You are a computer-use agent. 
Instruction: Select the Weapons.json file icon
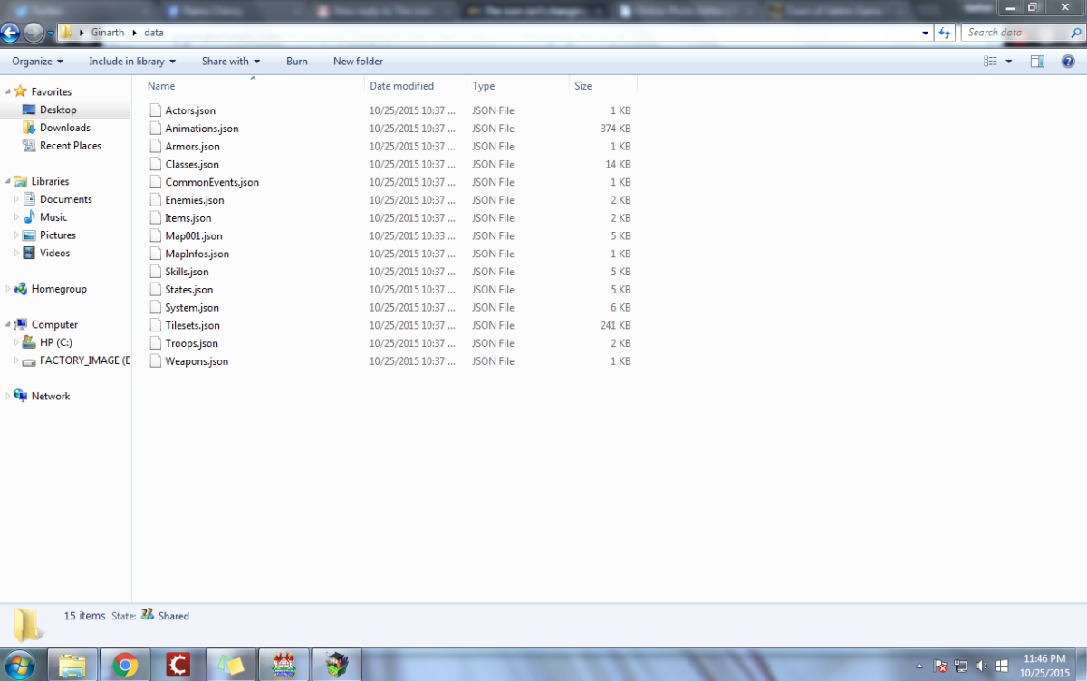tap(156, 361)
